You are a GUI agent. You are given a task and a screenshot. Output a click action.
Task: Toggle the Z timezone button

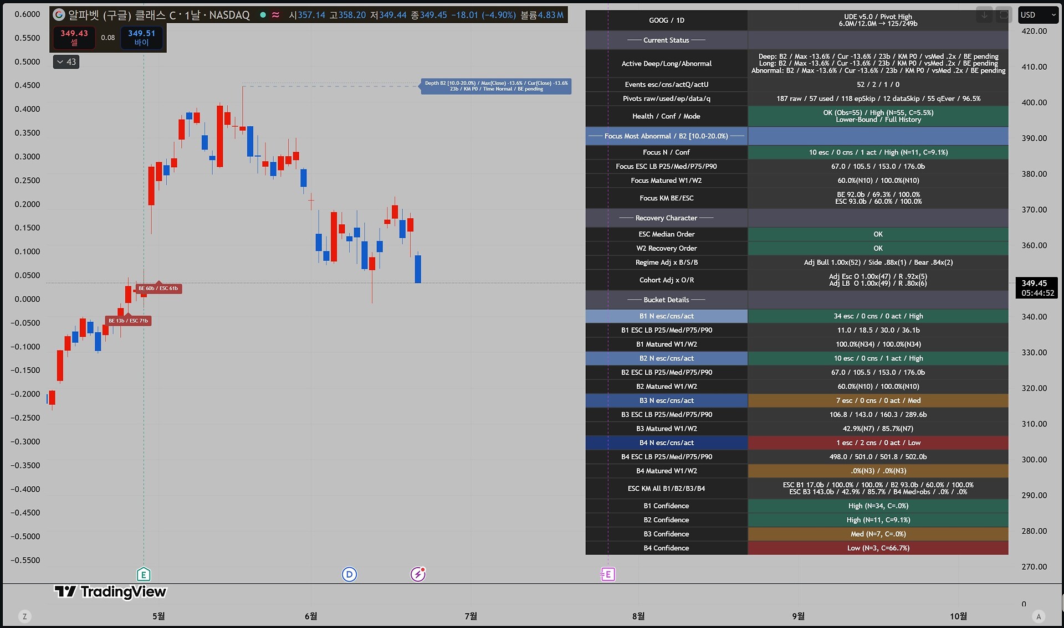click(24, 616)
